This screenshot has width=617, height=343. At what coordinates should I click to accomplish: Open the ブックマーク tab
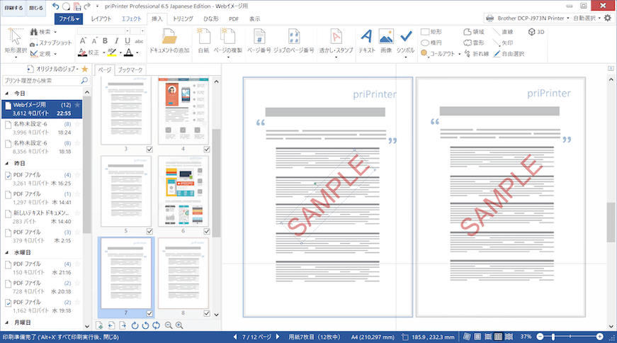tap(130, 69)
